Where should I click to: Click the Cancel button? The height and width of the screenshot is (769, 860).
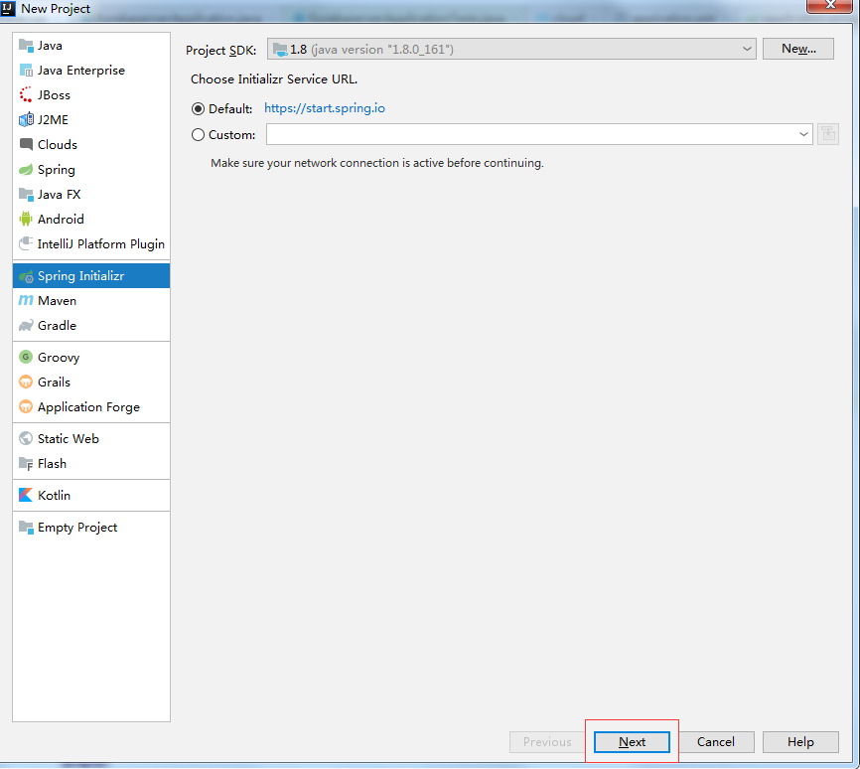tap(716, 742)
